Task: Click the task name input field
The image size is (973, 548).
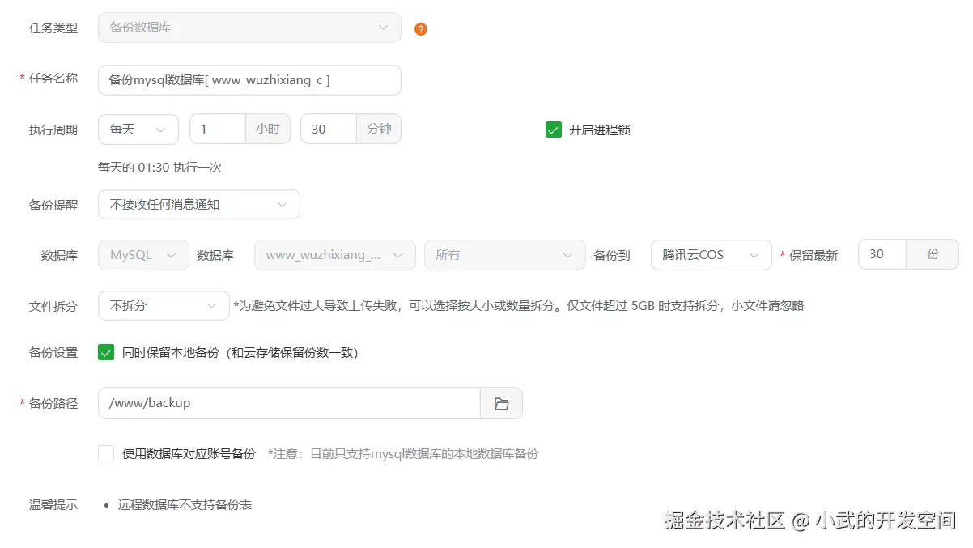Action: (249, 79)
